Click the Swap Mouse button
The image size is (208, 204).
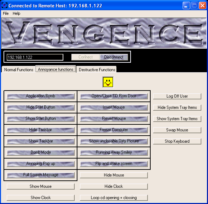(177, 130)
